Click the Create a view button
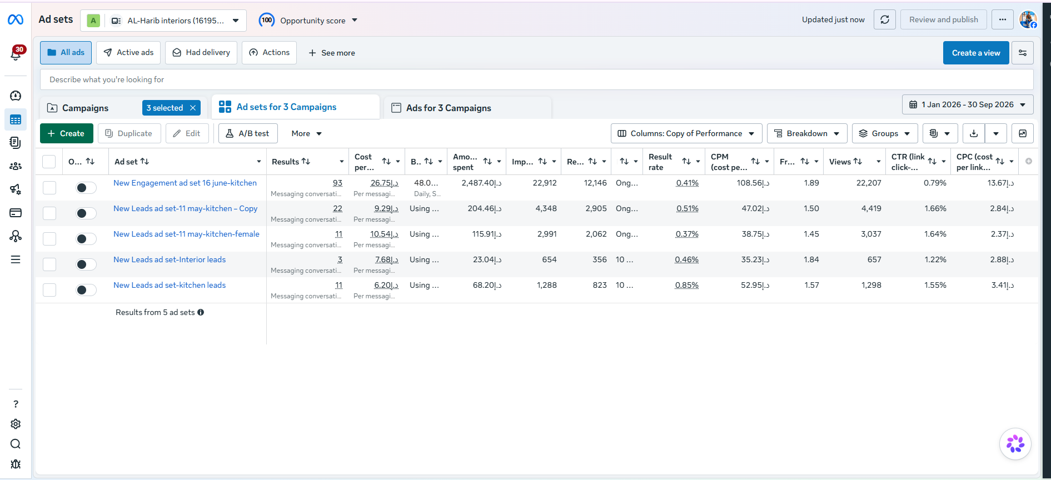1051x480 pixels. pos(976,53)
